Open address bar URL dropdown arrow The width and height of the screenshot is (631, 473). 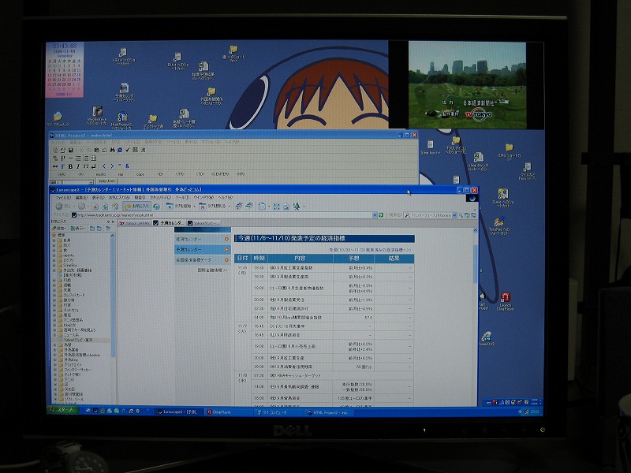coord(375,215)
